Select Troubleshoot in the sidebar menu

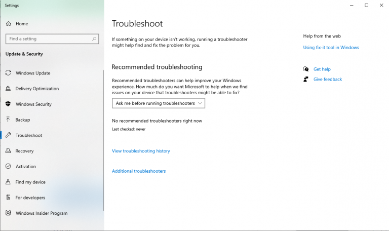tap(29, 135)
